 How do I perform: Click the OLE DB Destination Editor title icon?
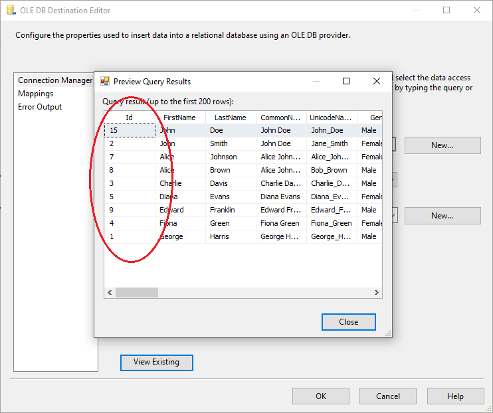point(10,11)
